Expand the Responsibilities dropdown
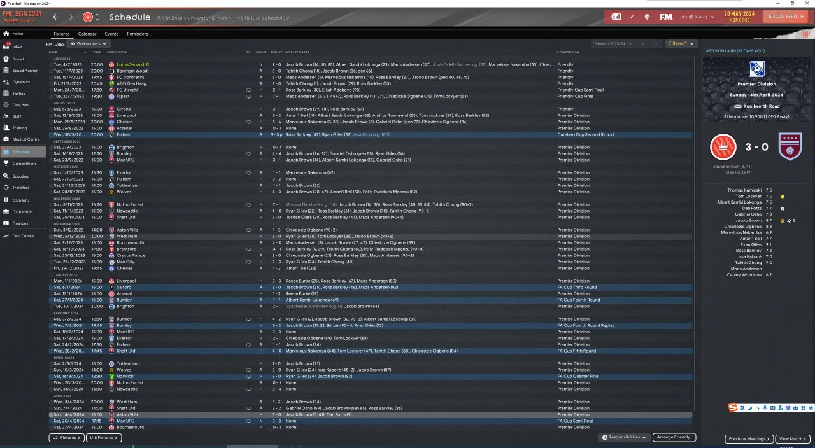815x448 pixels. point(625,437)
